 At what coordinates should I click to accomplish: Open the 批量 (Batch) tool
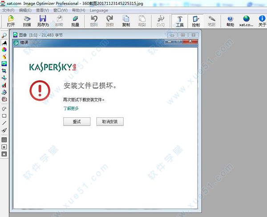tap(75, 21)
